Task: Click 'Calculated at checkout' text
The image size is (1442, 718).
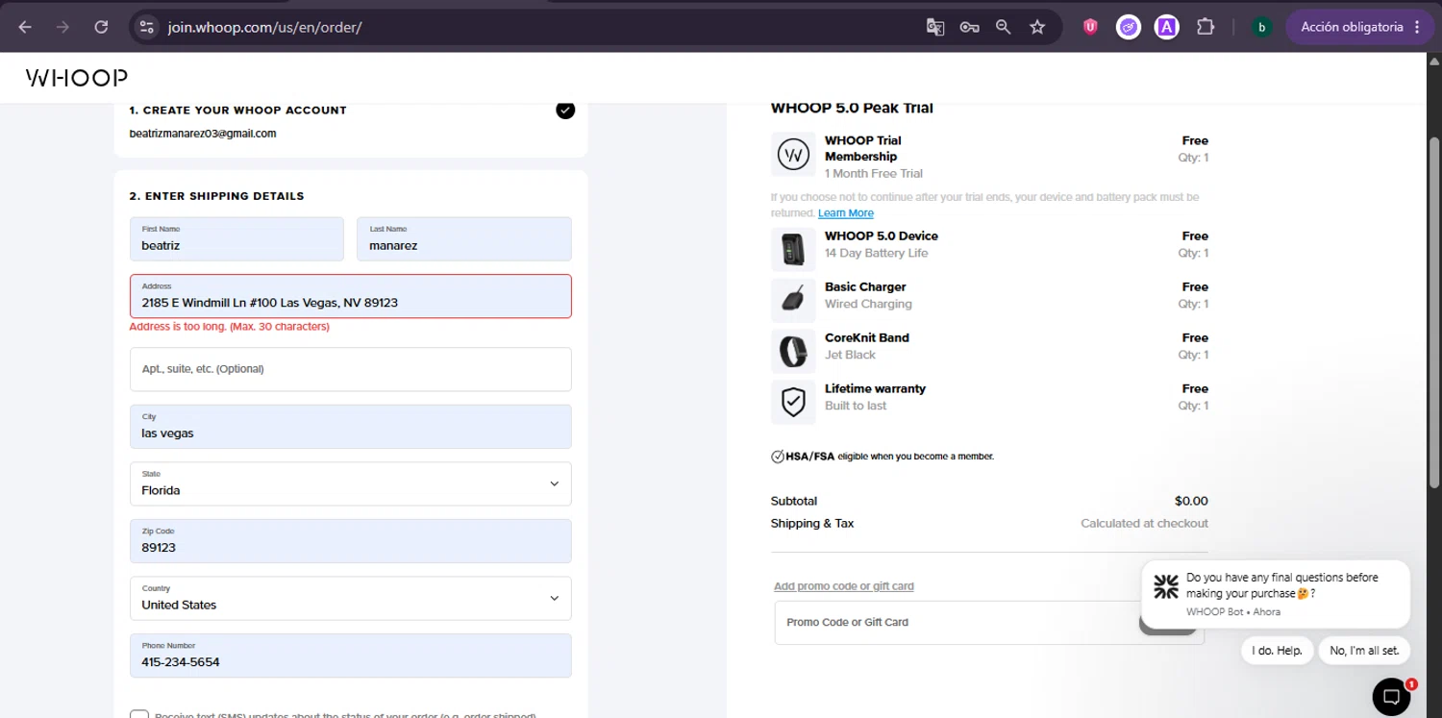Action: click(1144, 524)
